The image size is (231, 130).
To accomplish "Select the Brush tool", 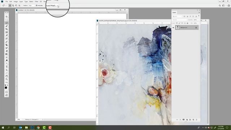I will (x=6, y=42).
